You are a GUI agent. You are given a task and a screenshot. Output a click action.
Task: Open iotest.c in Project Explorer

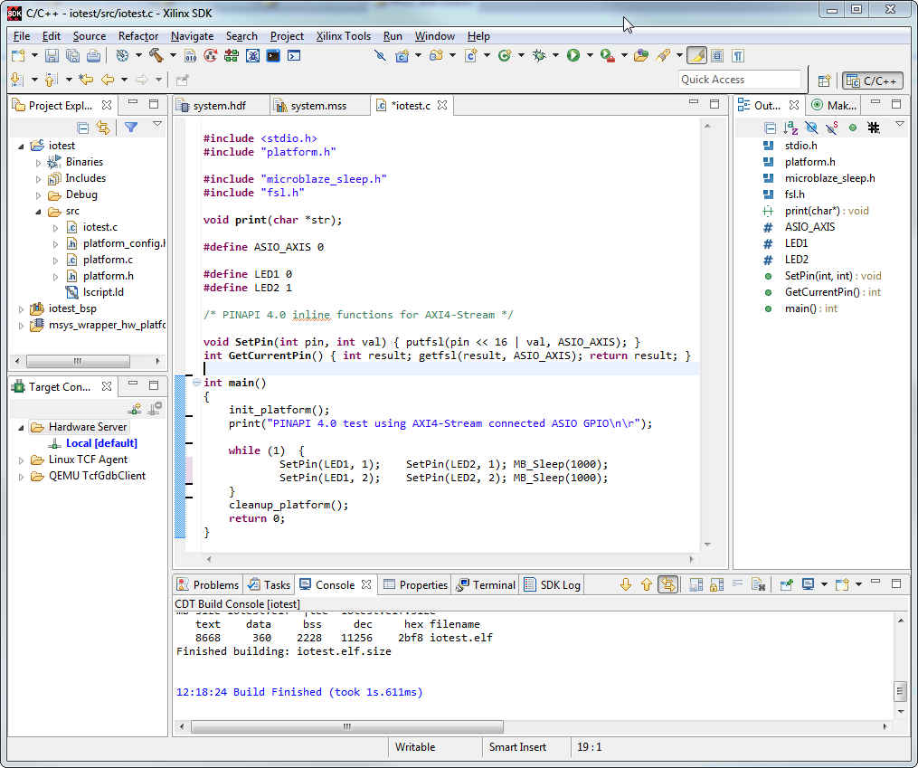[x=99, y=227]
